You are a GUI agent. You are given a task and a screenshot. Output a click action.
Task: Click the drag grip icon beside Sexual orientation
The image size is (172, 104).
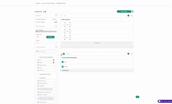[x=38, y=83]
